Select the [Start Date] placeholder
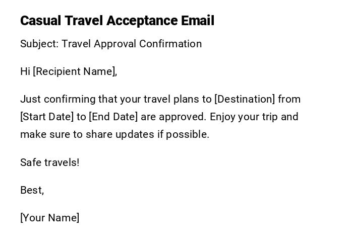The height and width of the screenshot is (249, 353). (47, 117)
